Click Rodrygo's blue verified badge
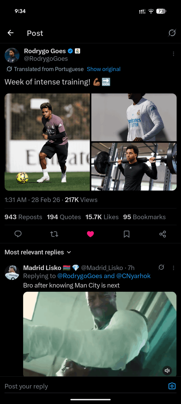Image resolution: width=181 pixels, height=404 pixels. [x=70, y=51]
